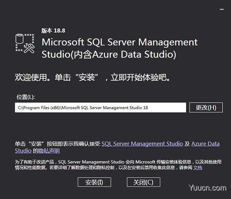Click the Microsoft SQL Server Management Studio title
The height and width of the screenshot is (199, 231).
119,48
